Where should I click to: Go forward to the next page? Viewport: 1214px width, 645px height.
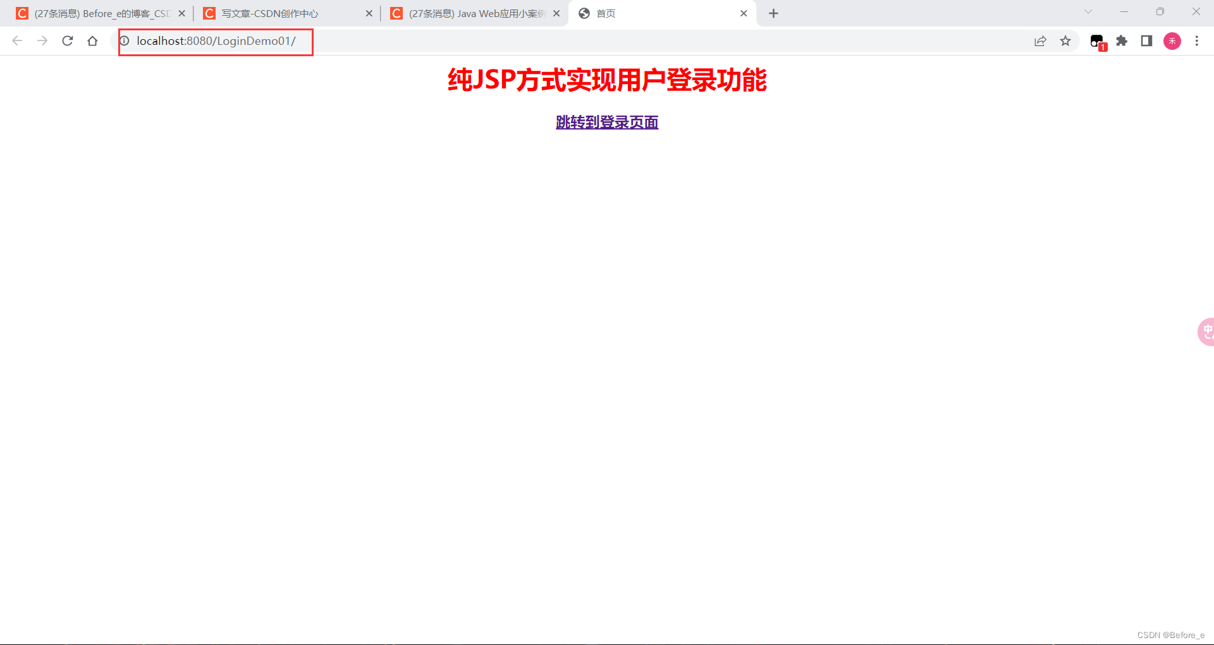pyautogui.click(x=42, y=41)
